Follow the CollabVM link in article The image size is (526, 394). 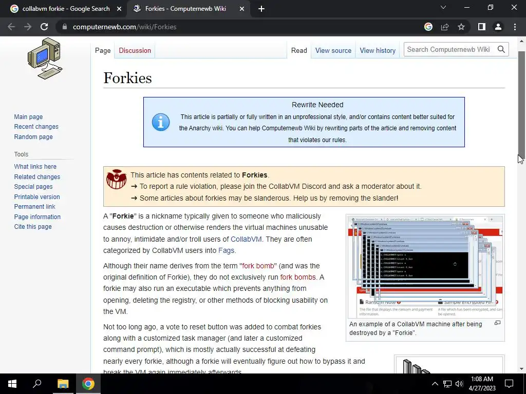point(246,239)
